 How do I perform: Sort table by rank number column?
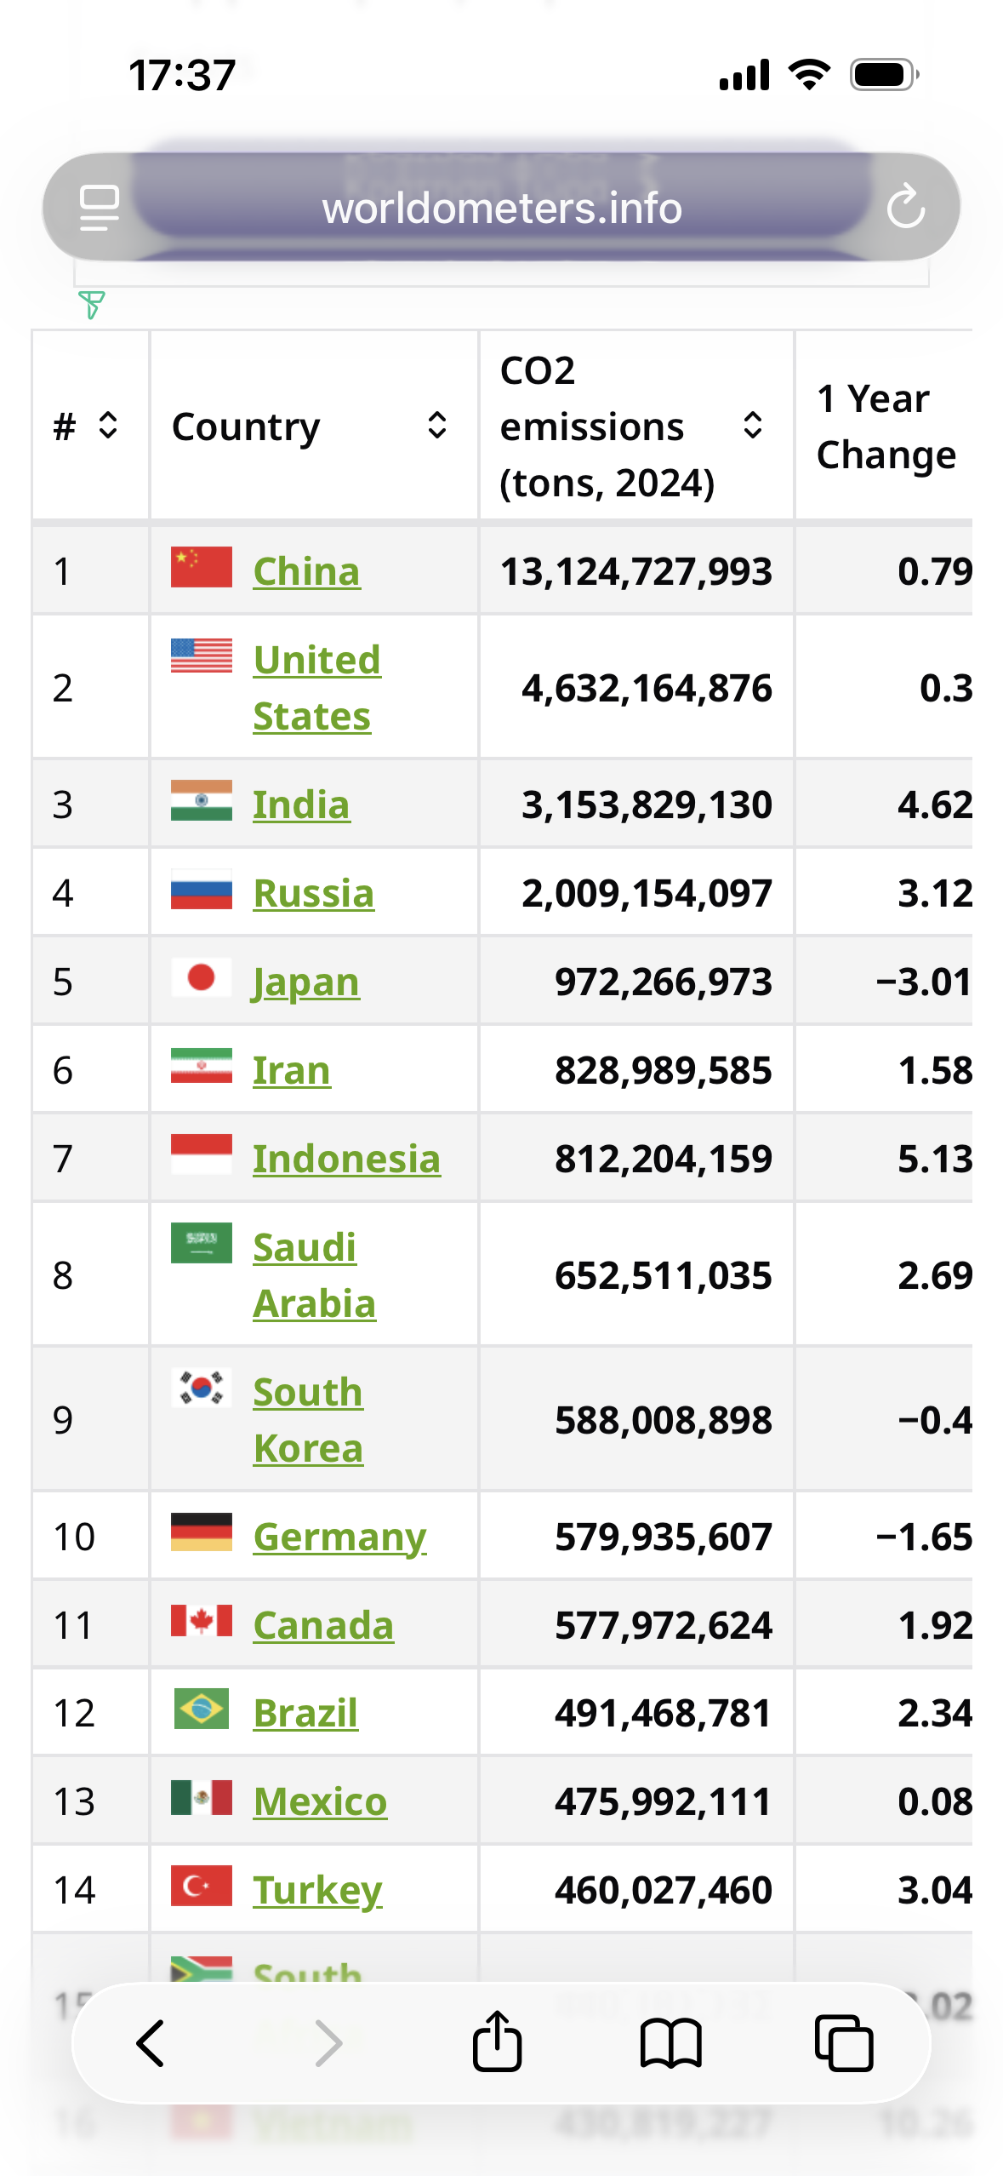[x=107, y=425]
